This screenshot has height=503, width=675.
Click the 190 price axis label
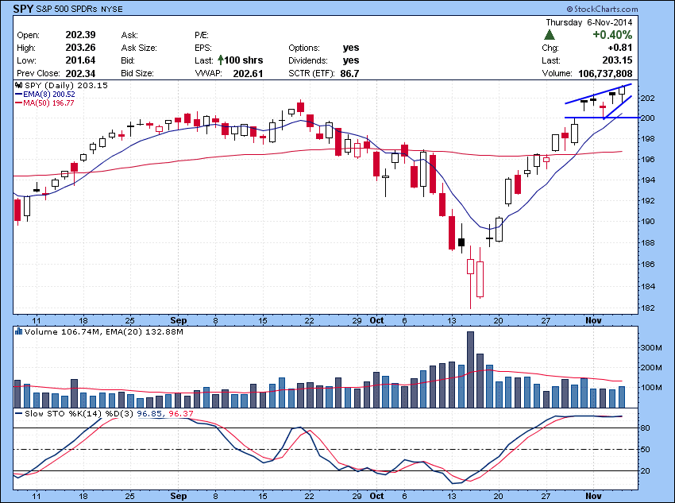tap(648, 222)
